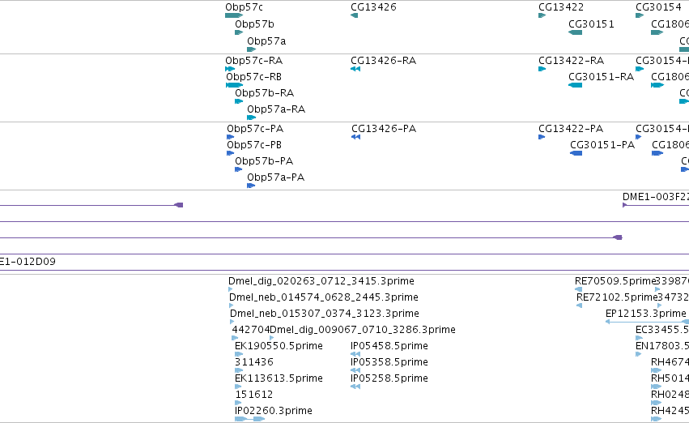This screenshot has height=423, width=689.
Task: Click the RE72102.5prime EST label
Action: (x=617, y=297)
